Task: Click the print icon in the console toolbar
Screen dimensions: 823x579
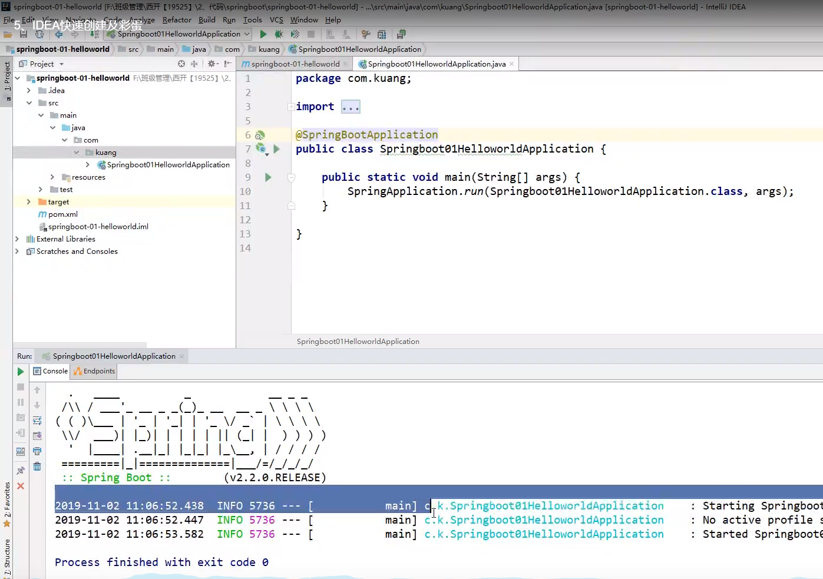Action: (37, 451)
